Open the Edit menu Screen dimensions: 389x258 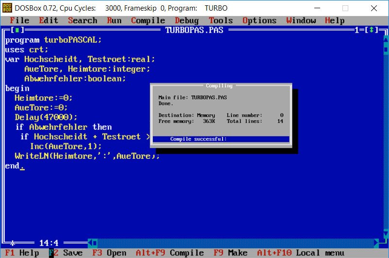pos(49,20)
